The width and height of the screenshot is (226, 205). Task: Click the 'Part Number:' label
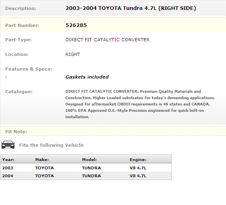(x=22, y=25)
